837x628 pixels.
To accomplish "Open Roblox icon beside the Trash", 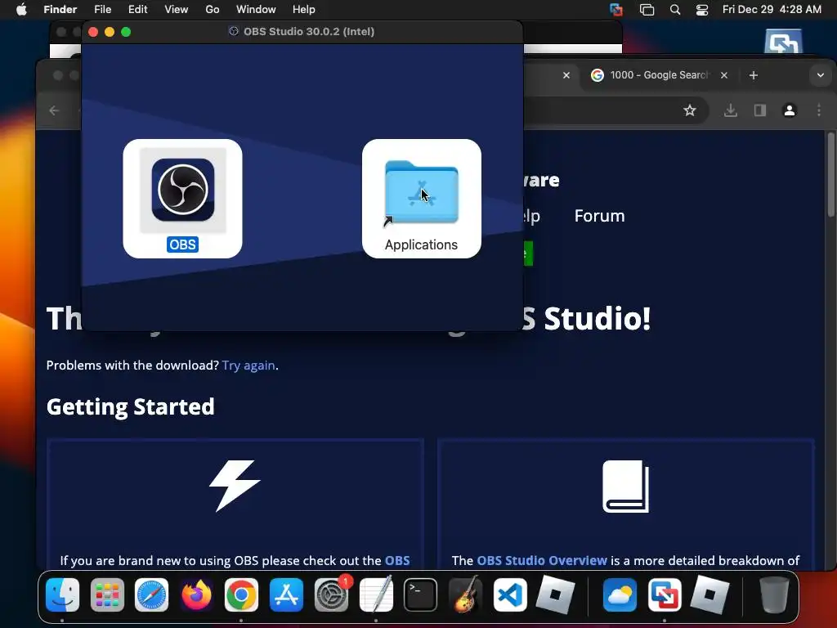I will pyautogui.click(x=709, y=594).
